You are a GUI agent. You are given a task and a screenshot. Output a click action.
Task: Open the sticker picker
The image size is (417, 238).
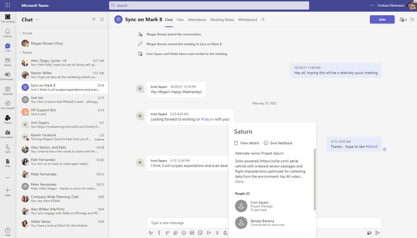pos(200,233)
